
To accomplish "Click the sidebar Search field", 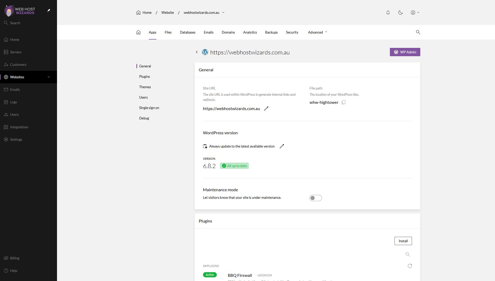I will click(15, 23).
